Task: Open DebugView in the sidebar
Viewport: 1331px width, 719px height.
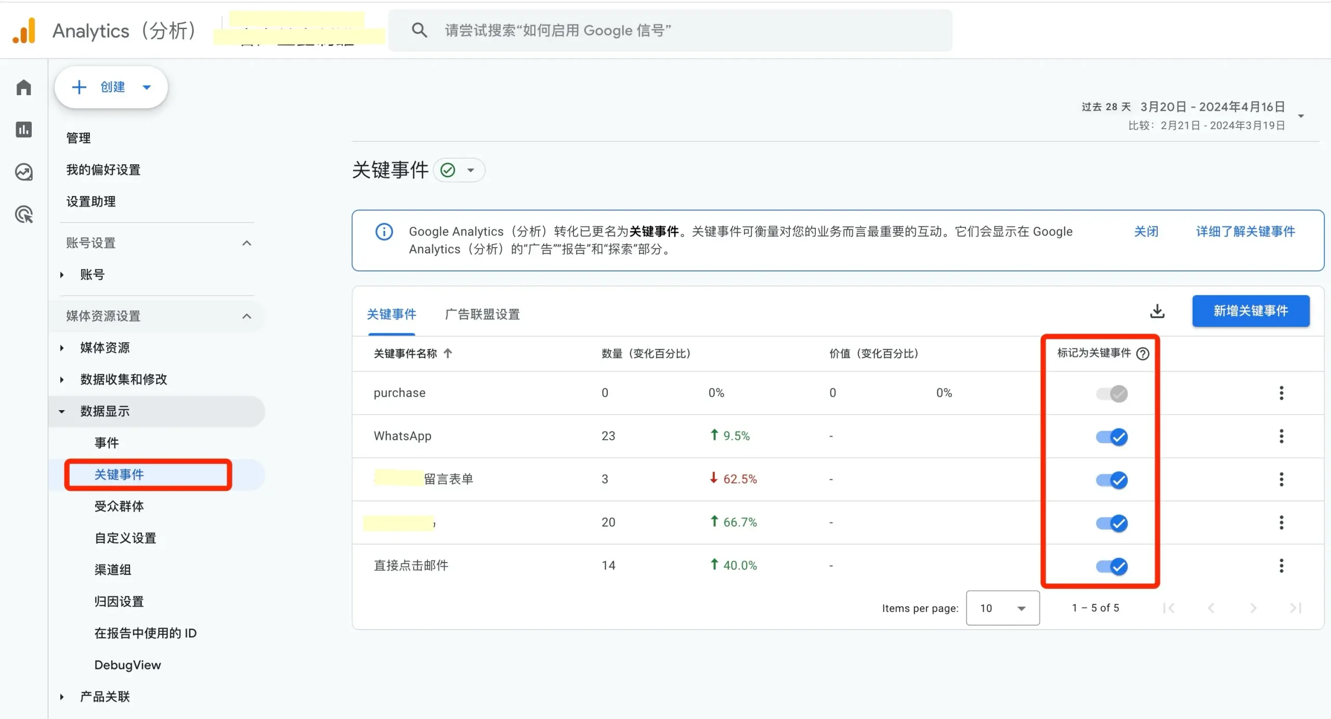Action: (127, 665)
